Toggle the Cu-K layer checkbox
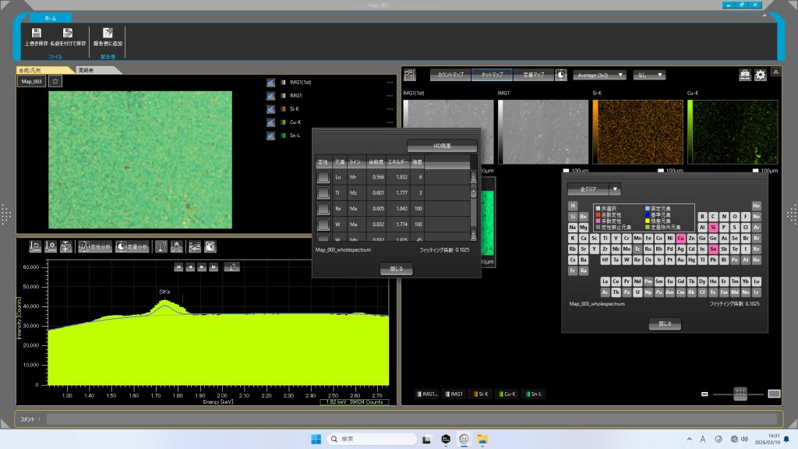Screen dimensions: 798x449 click(x=270, y=122)
